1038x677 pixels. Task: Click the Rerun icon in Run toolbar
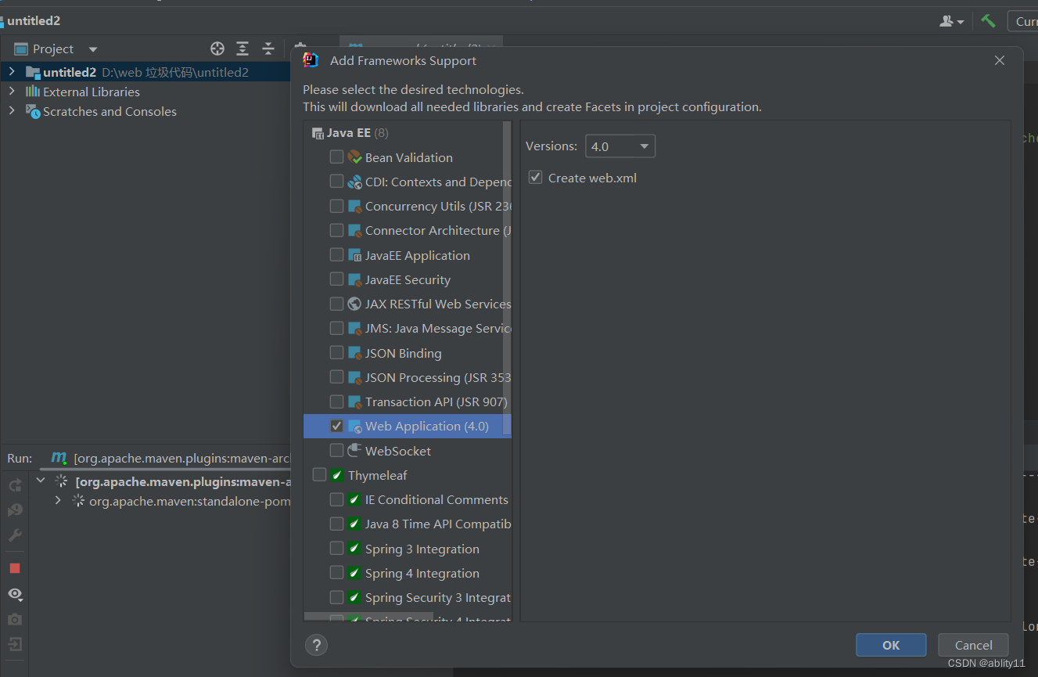[x=15, y=485]
